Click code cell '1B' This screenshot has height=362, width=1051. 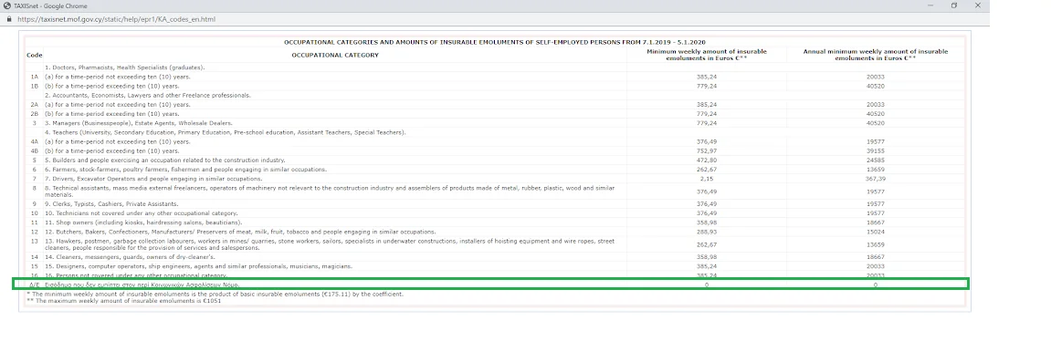point(34,87)
